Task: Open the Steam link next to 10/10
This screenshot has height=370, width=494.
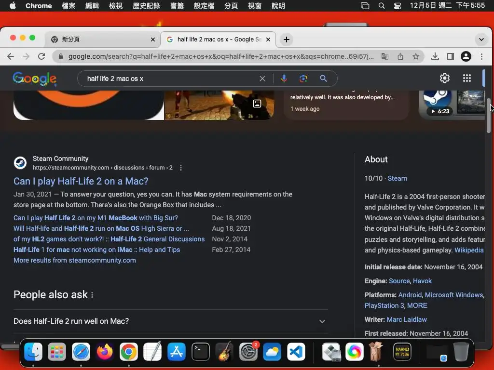Action: 397,178
